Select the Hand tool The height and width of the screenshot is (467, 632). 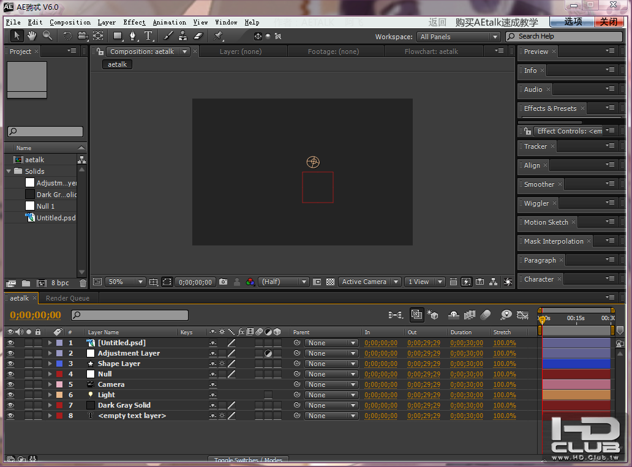click(x=32, y=36)
